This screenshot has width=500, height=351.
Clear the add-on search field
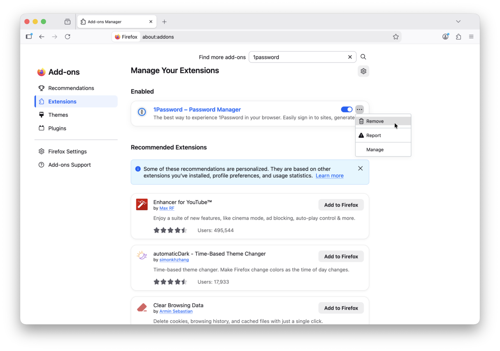350,57
